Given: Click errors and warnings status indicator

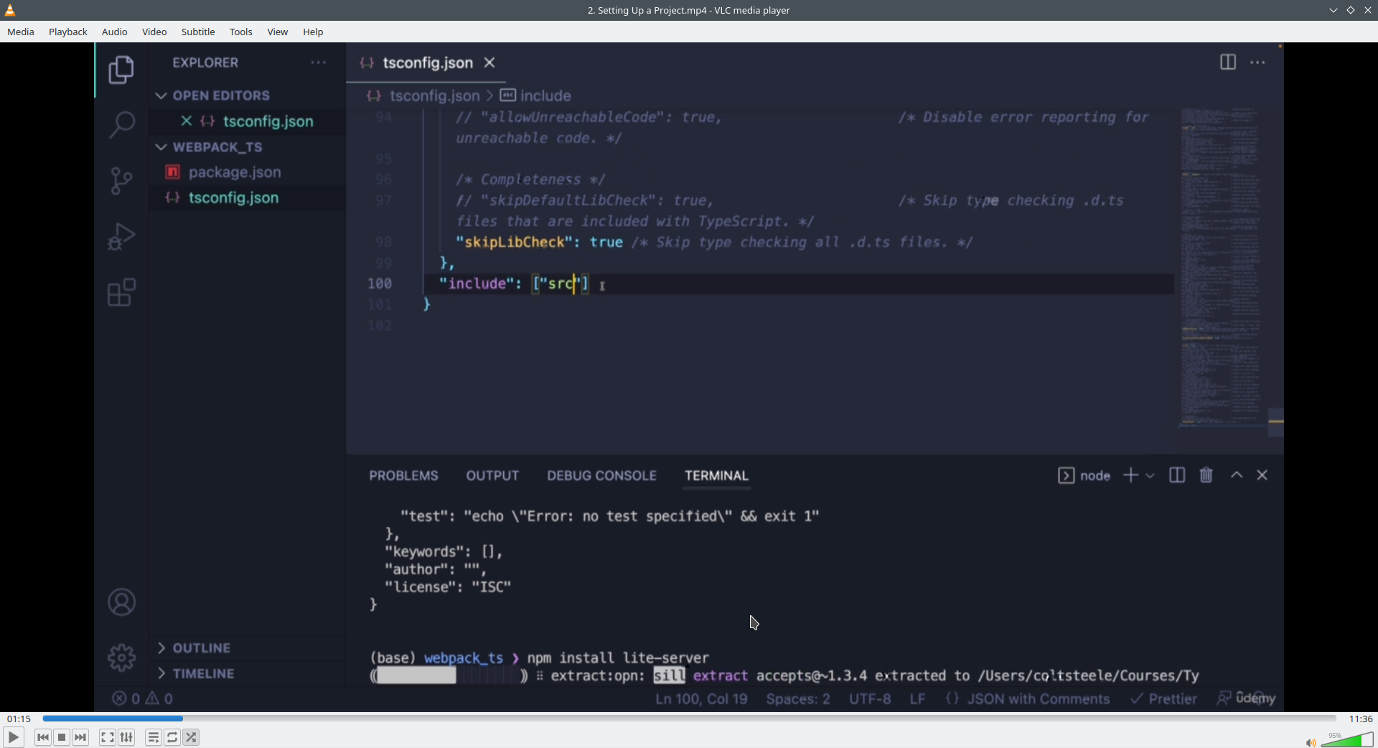Looking at the screenshot, I should (x=143, y=698).
